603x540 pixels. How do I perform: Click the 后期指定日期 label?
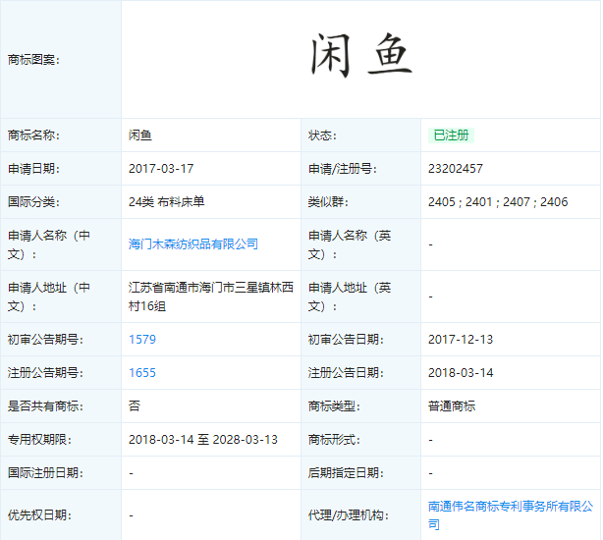(346, 473)
